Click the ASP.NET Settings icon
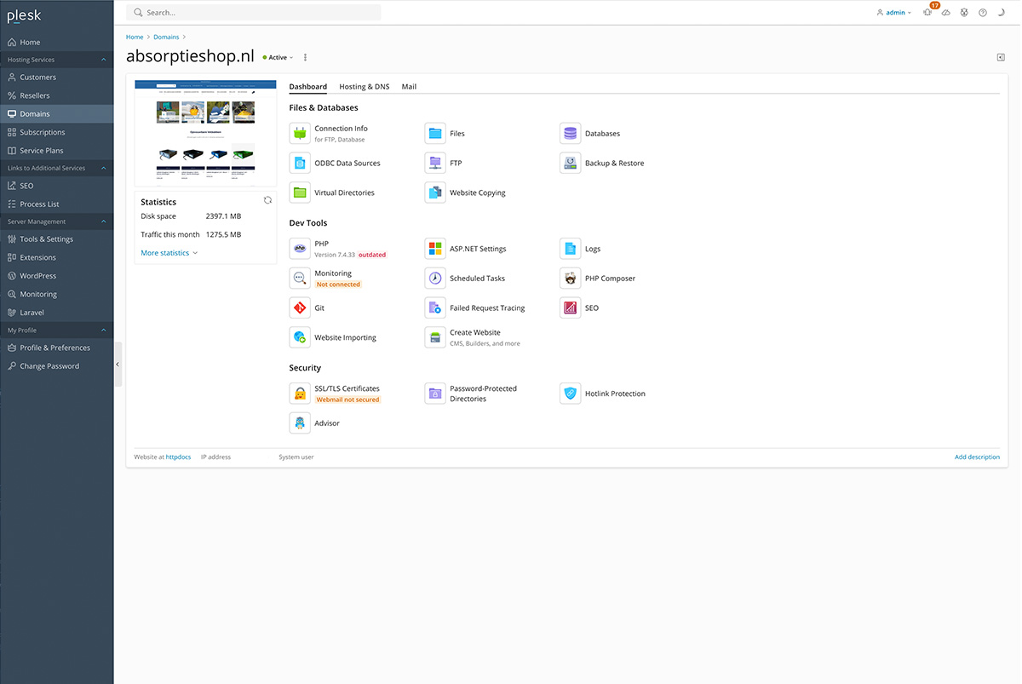The width and height of the screenshot is (1022, 684). point(434,249)
